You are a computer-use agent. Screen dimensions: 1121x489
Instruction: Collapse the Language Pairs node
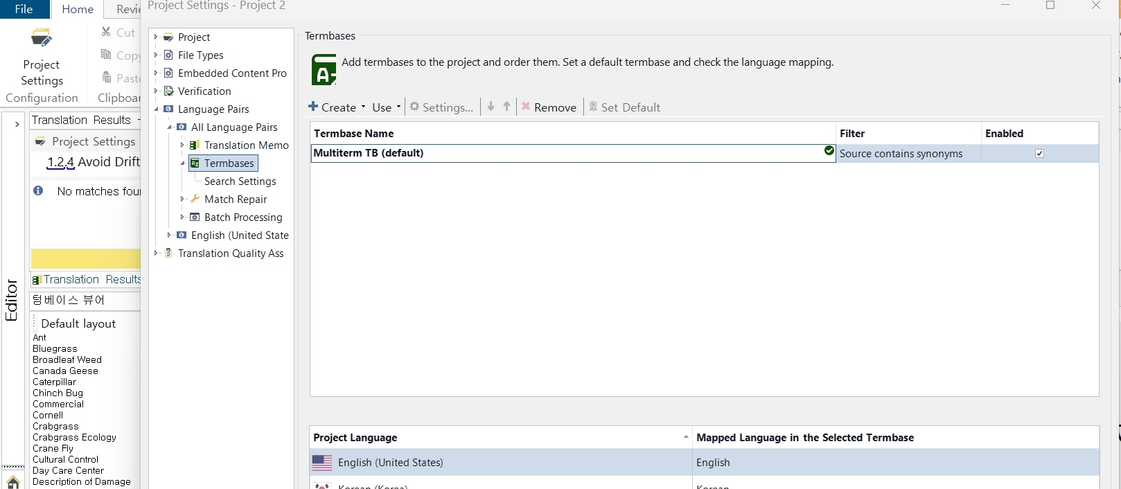coord(156,109)
